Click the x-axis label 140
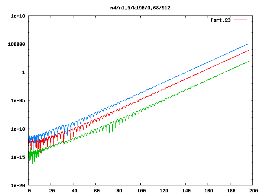 (x=186, y=191)
